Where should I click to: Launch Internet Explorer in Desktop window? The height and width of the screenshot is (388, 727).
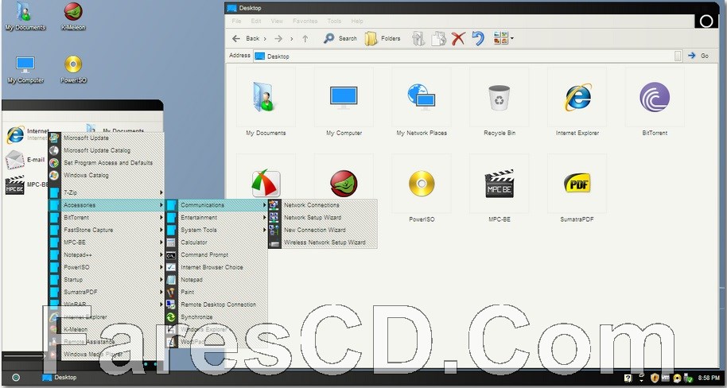[577, 97]
